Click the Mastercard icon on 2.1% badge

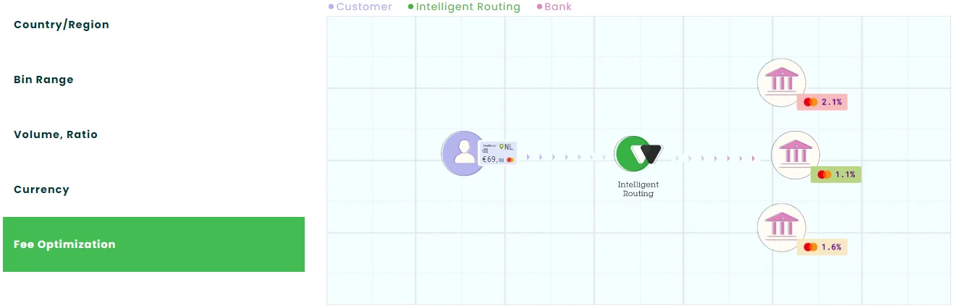[811, 102]
